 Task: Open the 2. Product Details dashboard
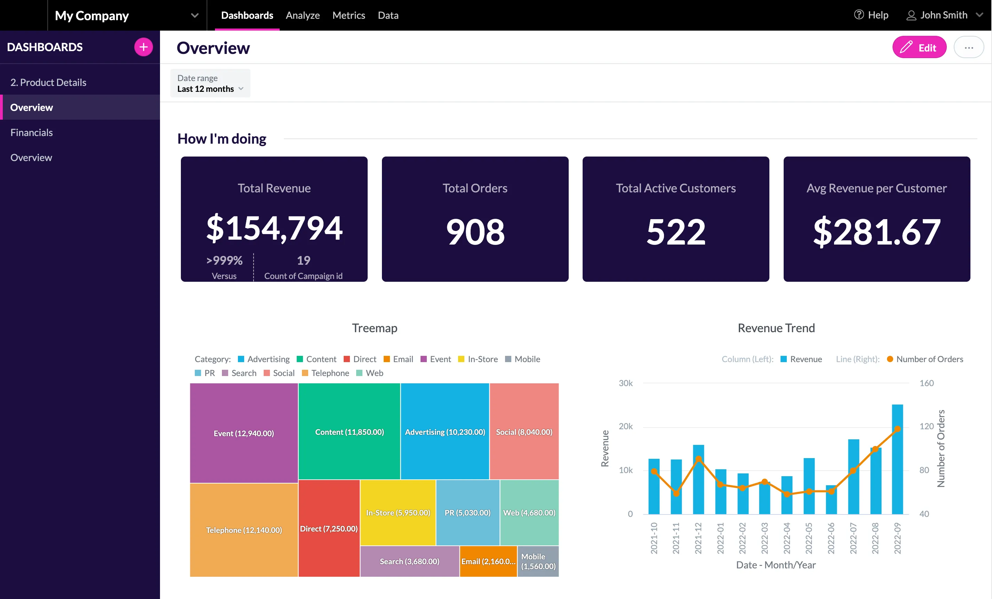click(48, 82)
